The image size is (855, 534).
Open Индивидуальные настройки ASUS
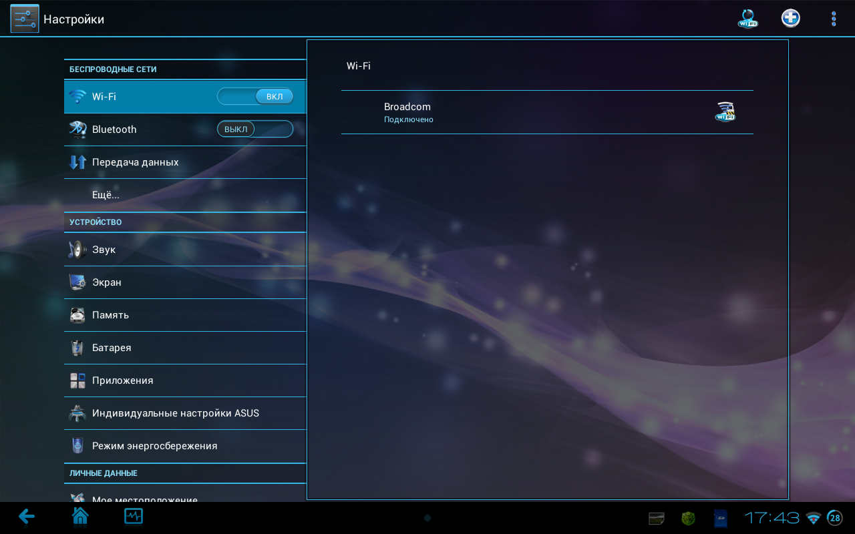[185, 413]
